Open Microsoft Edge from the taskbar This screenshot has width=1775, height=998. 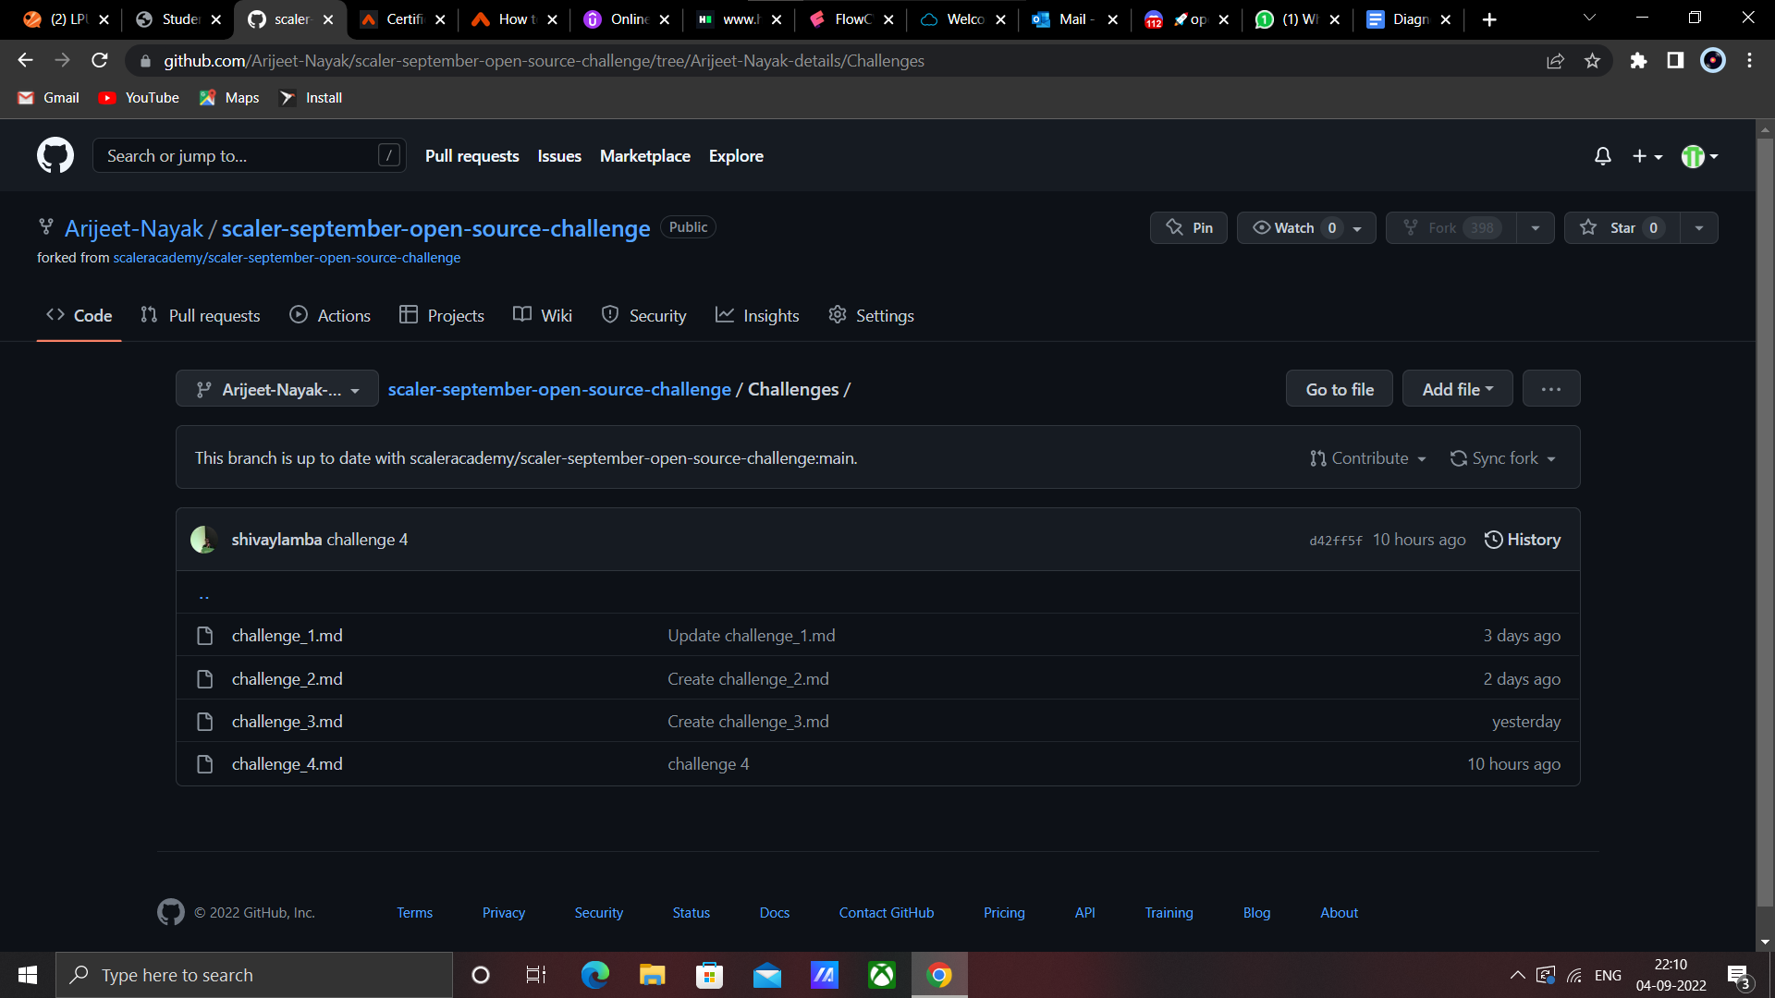tap(594, 974)
